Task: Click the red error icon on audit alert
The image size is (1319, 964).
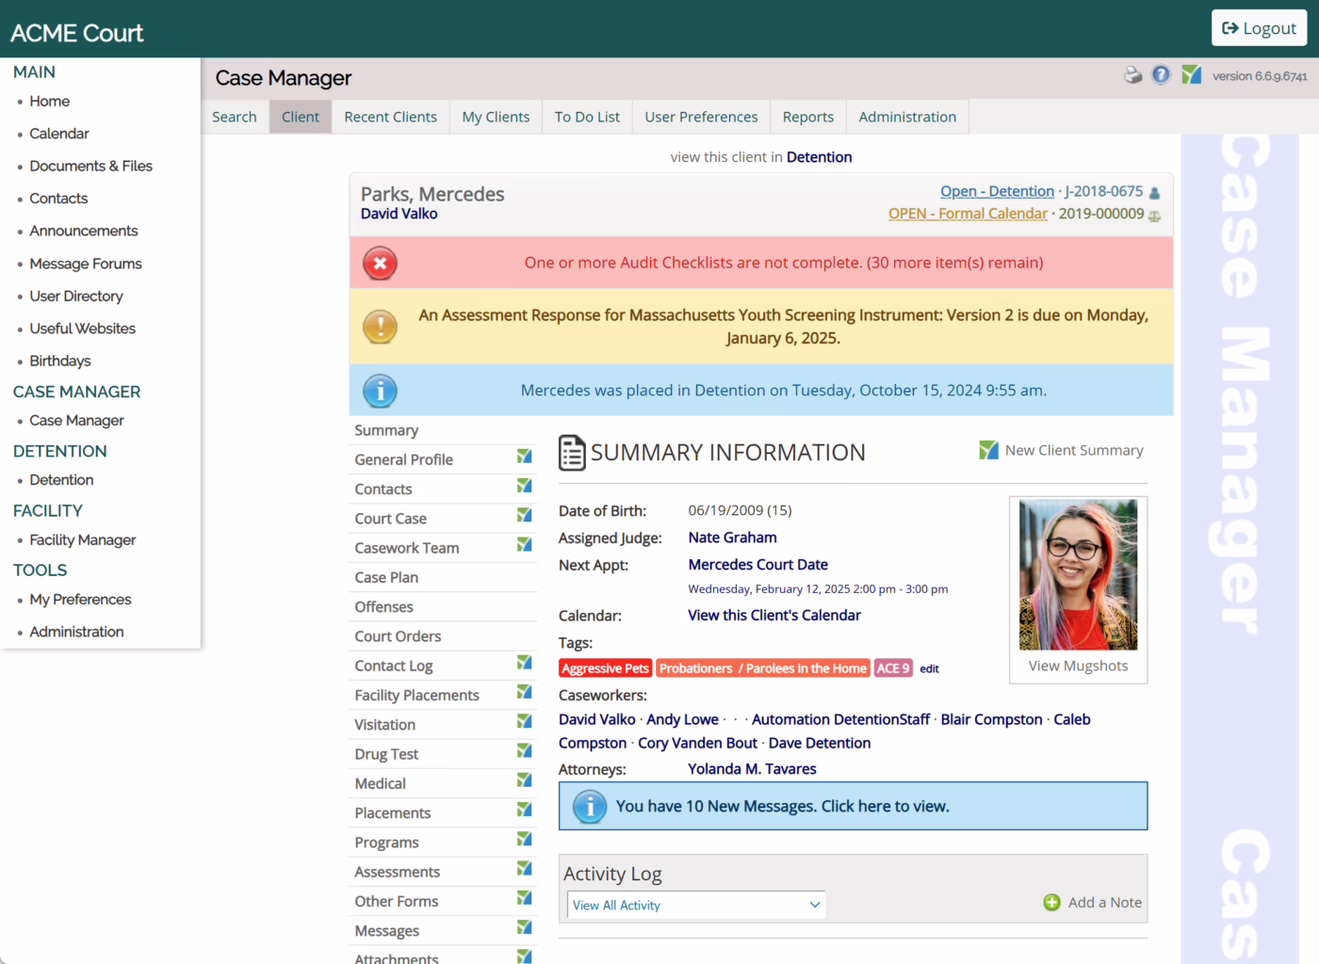Action: pos(380,264)
